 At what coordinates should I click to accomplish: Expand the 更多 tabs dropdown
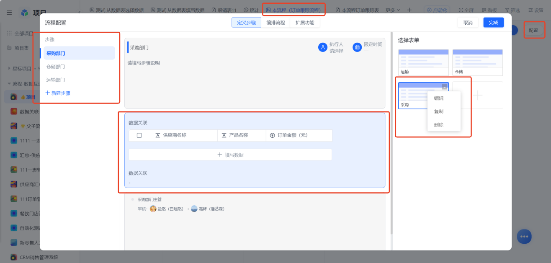392,10
